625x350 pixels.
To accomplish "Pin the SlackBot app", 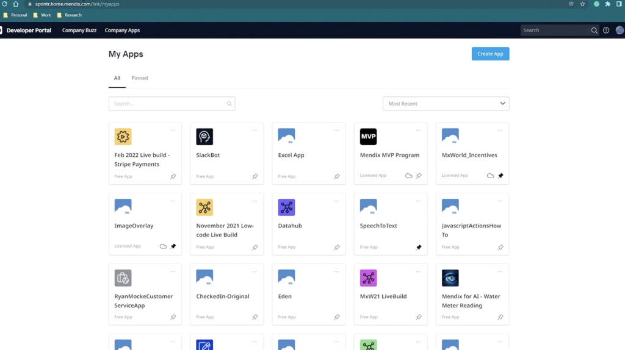I will 255,176.
